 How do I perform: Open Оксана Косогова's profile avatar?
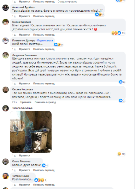(6, 90)
